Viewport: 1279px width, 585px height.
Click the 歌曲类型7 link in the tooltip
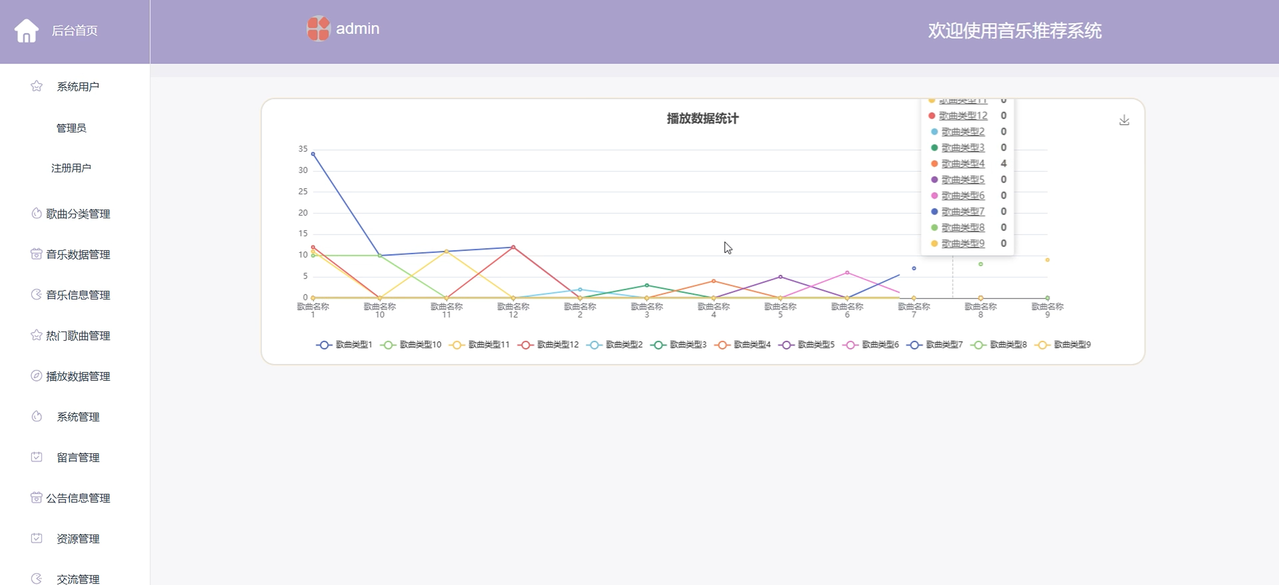(963, 212)
